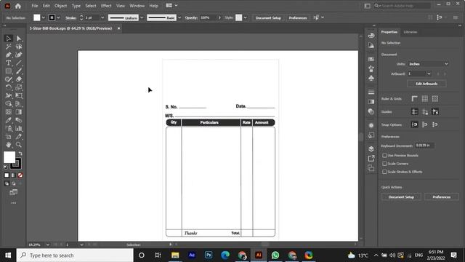Click Document Setup under Quick Actions
This screenshot has height=262, width=465.
(401, 197)
